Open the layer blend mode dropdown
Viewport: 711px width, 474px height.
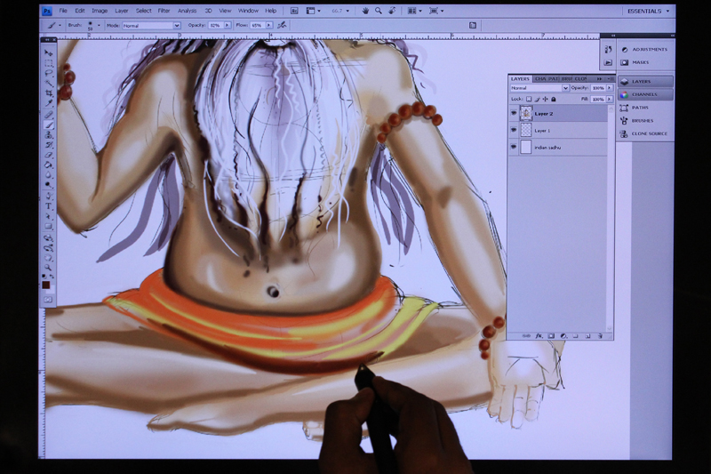(x=539, y=88)
